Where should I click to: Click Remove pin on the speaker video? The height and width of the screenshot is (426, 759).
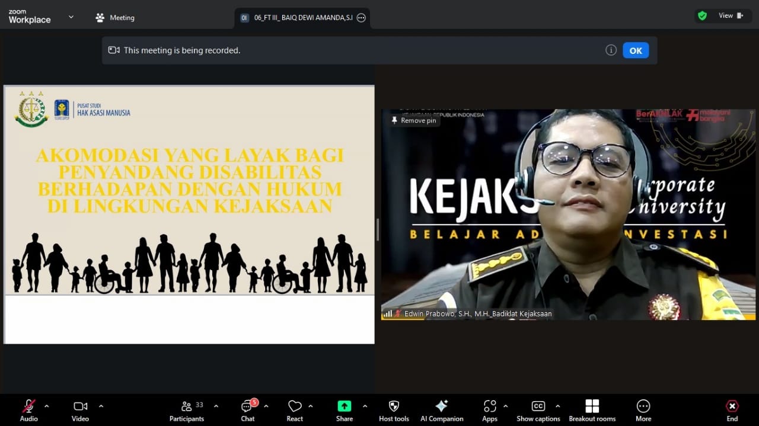(413, 120)
